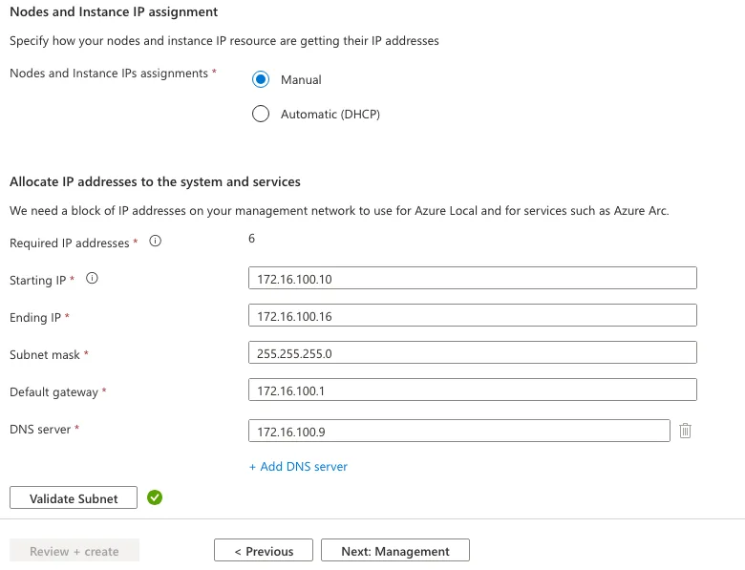Click the Default gateway input field
This screenshot has height=570, width=745.
472,391
